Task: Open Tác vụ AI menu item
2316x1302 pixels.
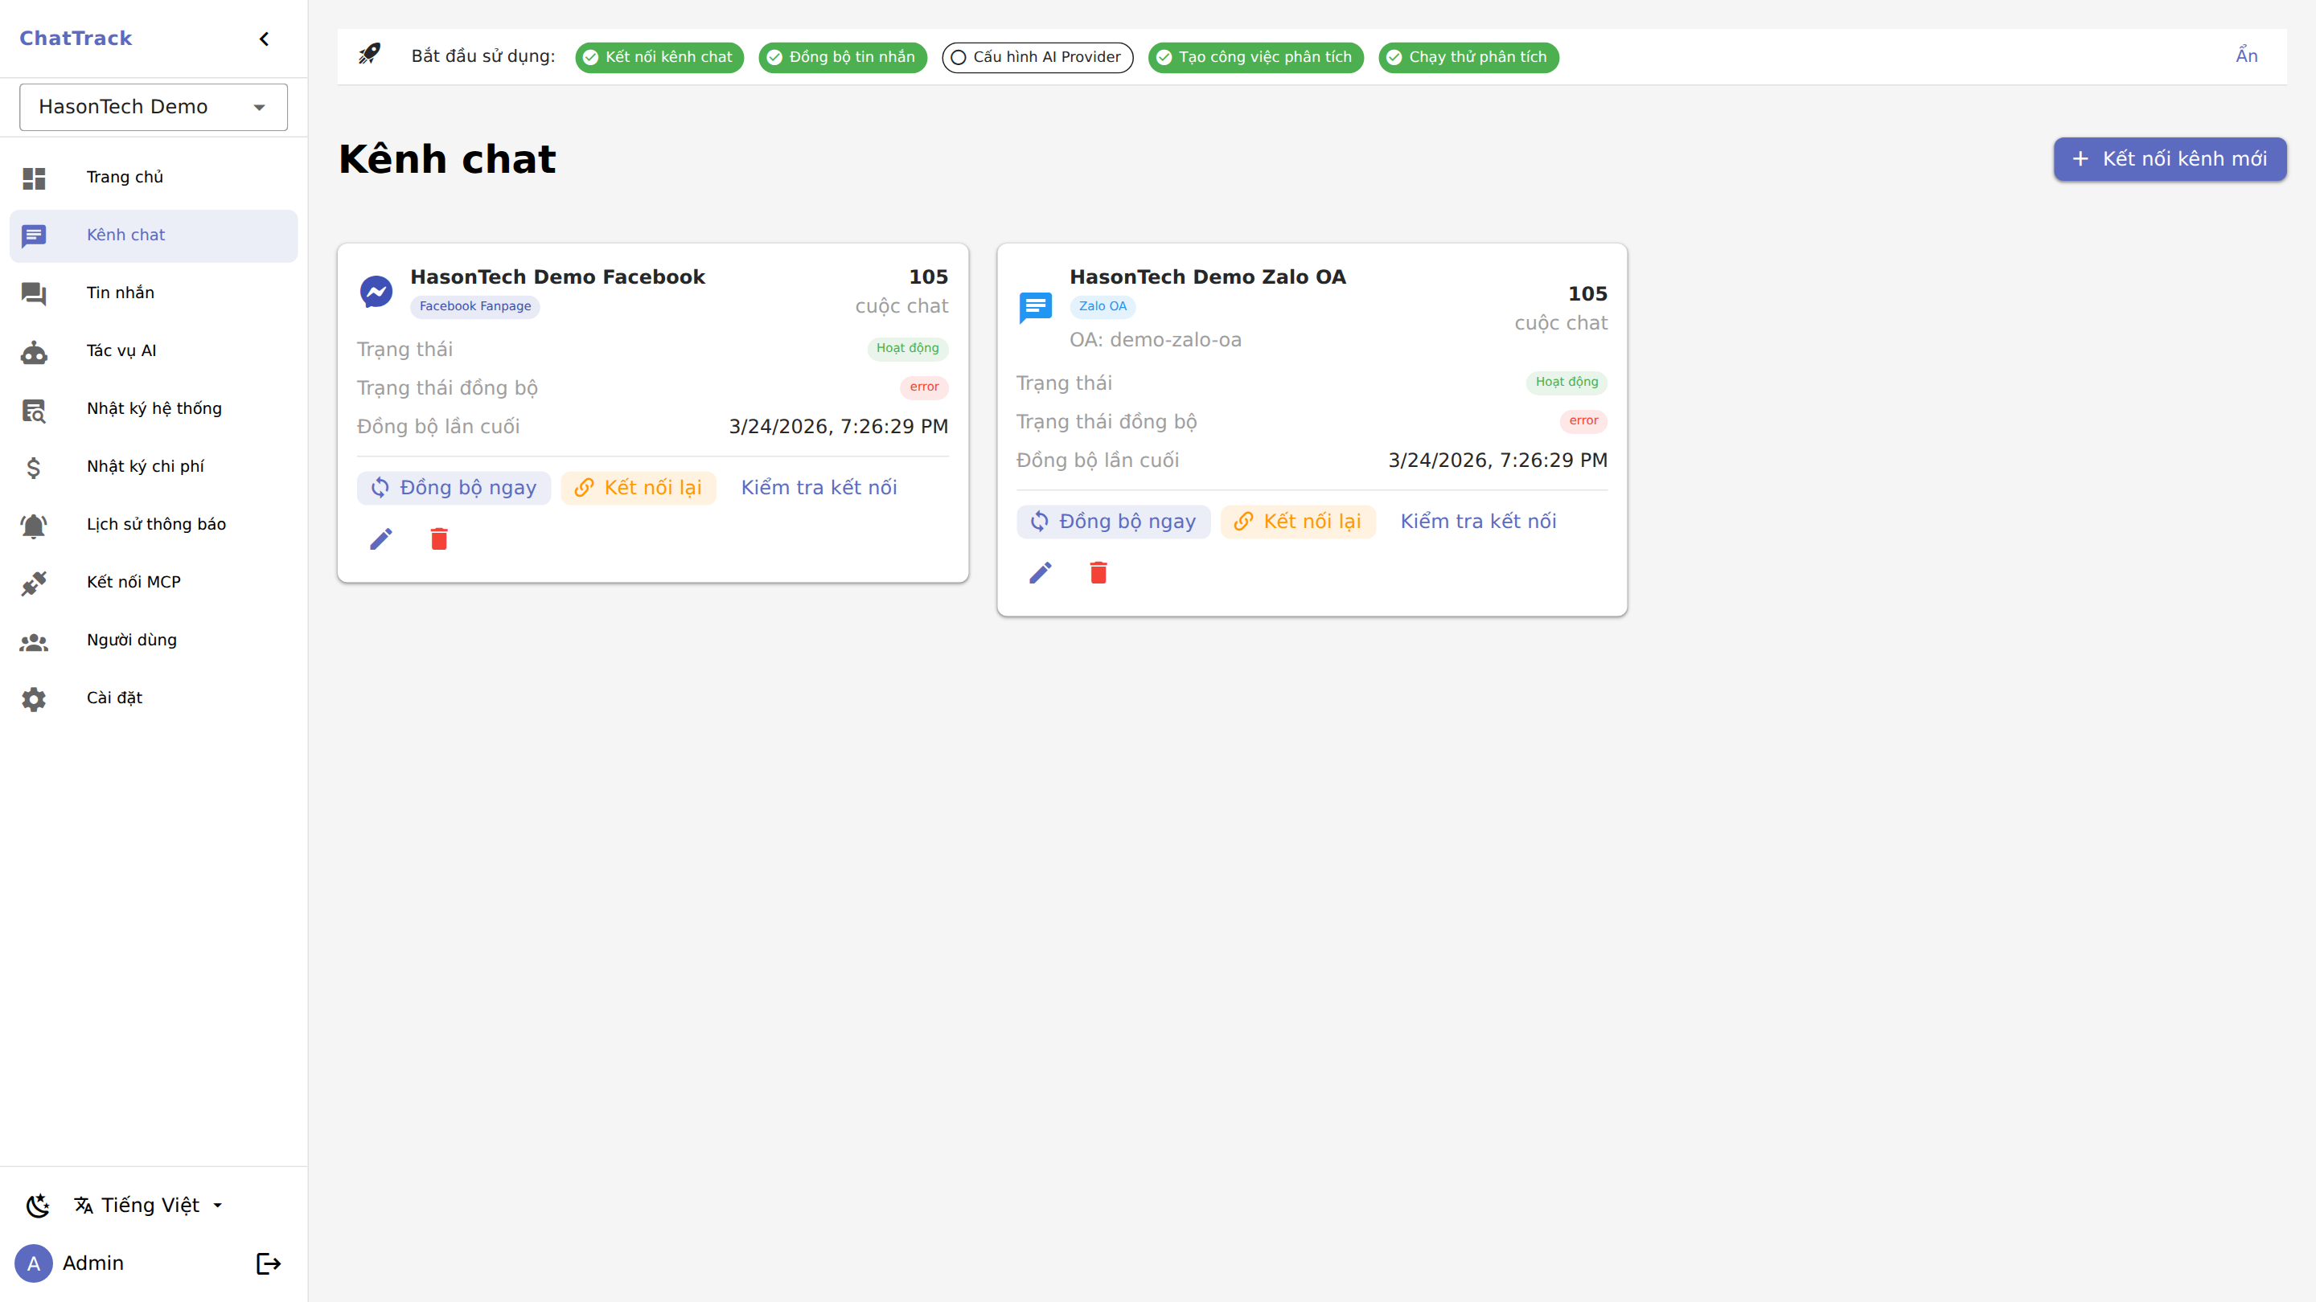Action: pyautogui.click(x=121, y=350)
